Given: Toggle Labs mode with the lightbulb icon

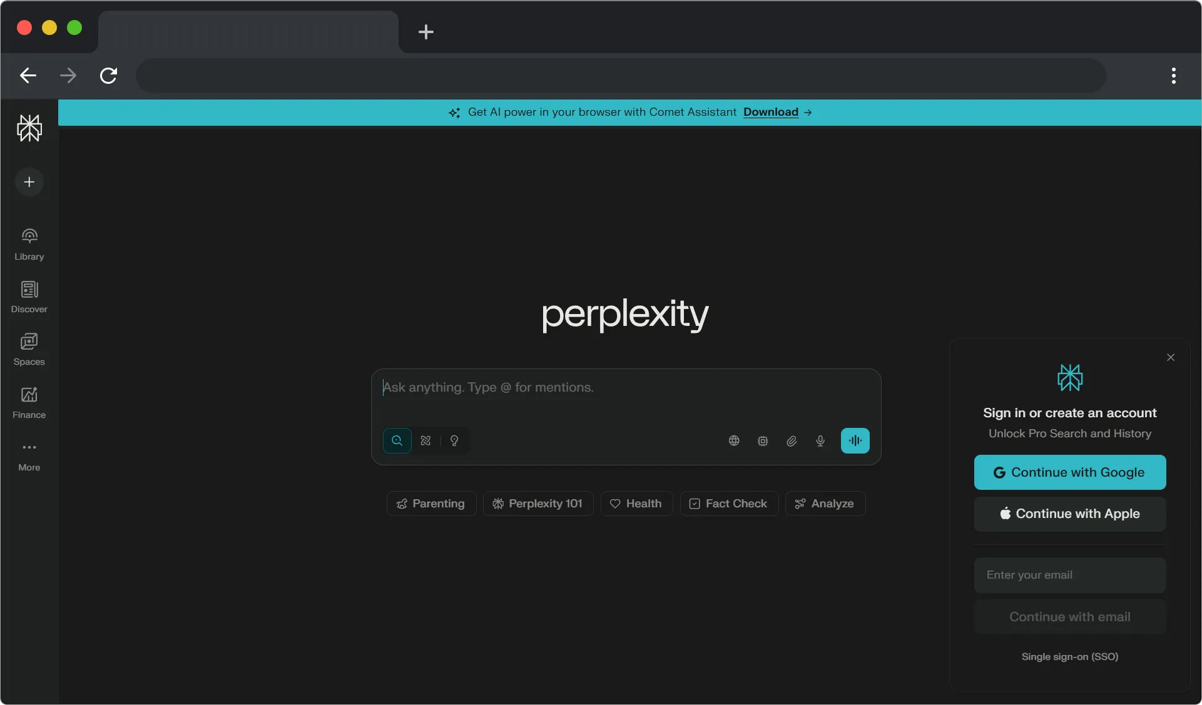Looking at the screenshot, I should click(x=454, y=440).
